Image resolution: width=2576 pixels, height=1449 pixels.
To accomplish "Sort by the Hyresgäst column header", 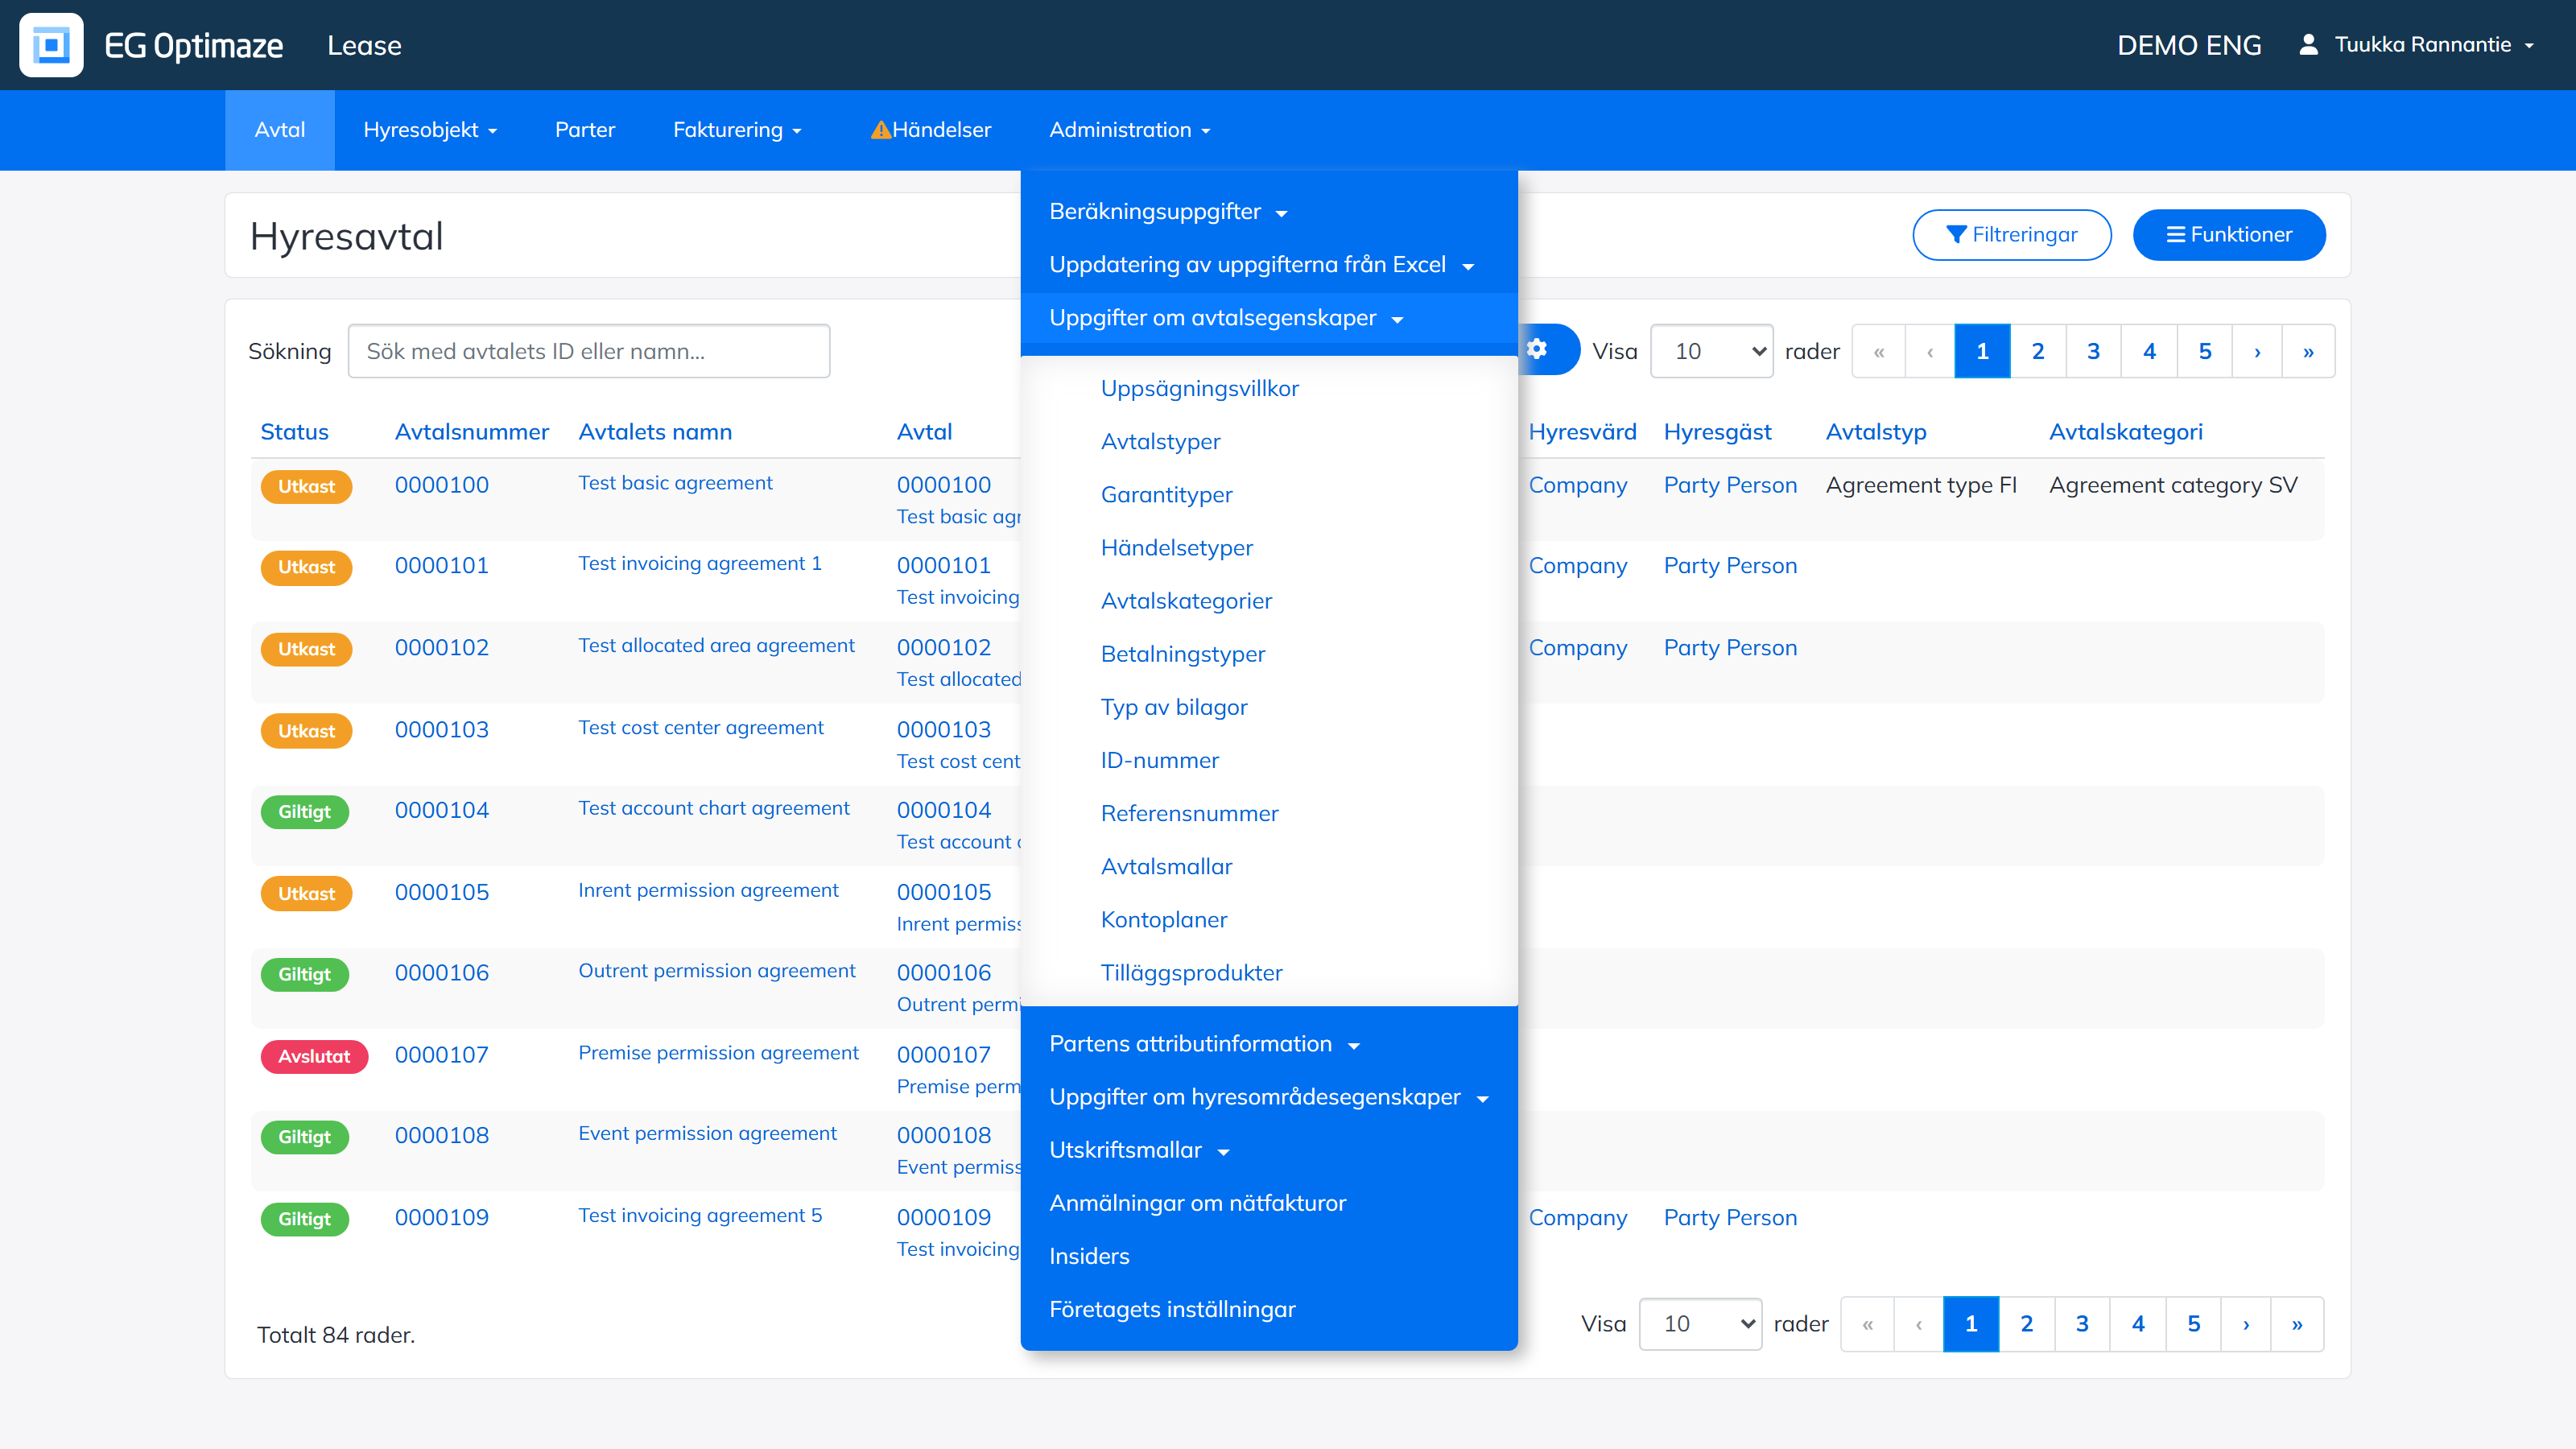I will (x=1717, y=432).
